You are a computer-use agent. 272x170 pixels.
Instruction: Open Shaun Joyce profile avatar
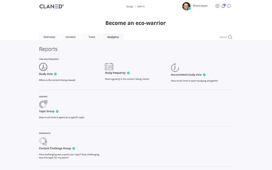186,6
